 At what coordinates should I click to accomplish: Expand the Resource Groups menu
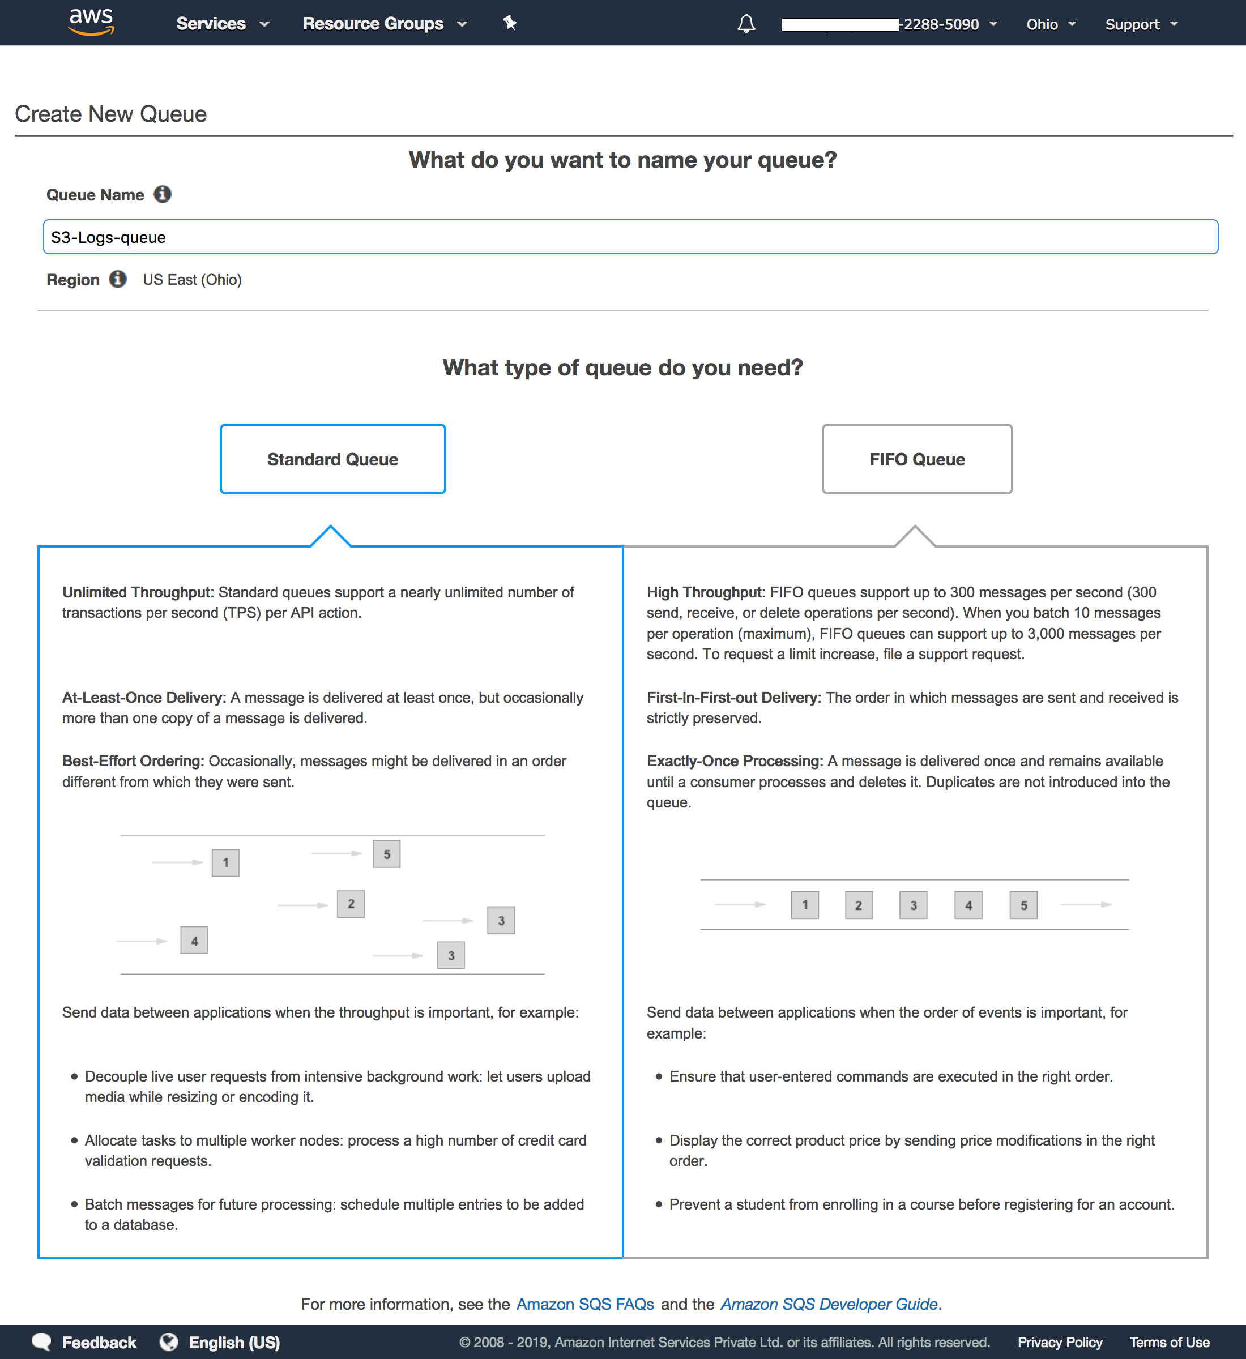pos(382,24)
